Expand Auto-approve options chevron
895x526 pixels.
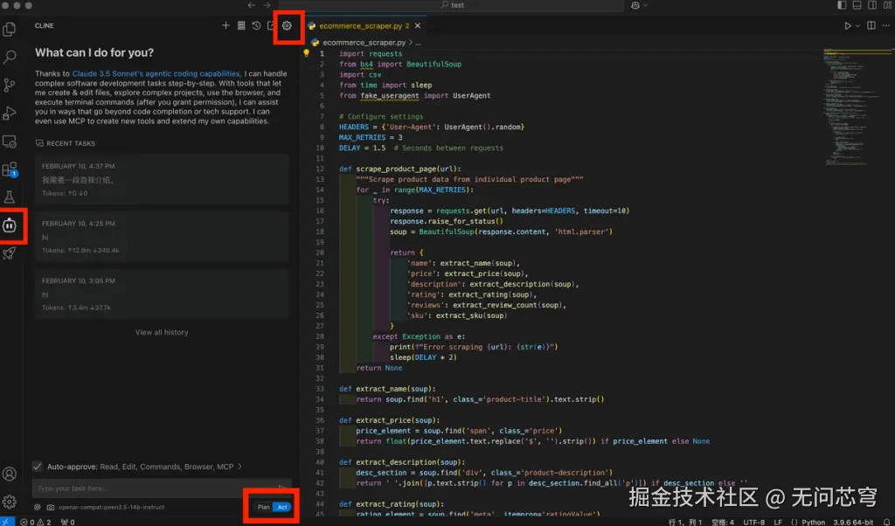[x=239, y=467]
